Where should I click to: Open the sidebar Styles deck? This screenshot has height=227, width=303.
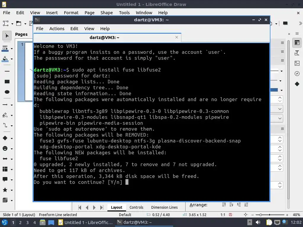(x=297, y=53)
